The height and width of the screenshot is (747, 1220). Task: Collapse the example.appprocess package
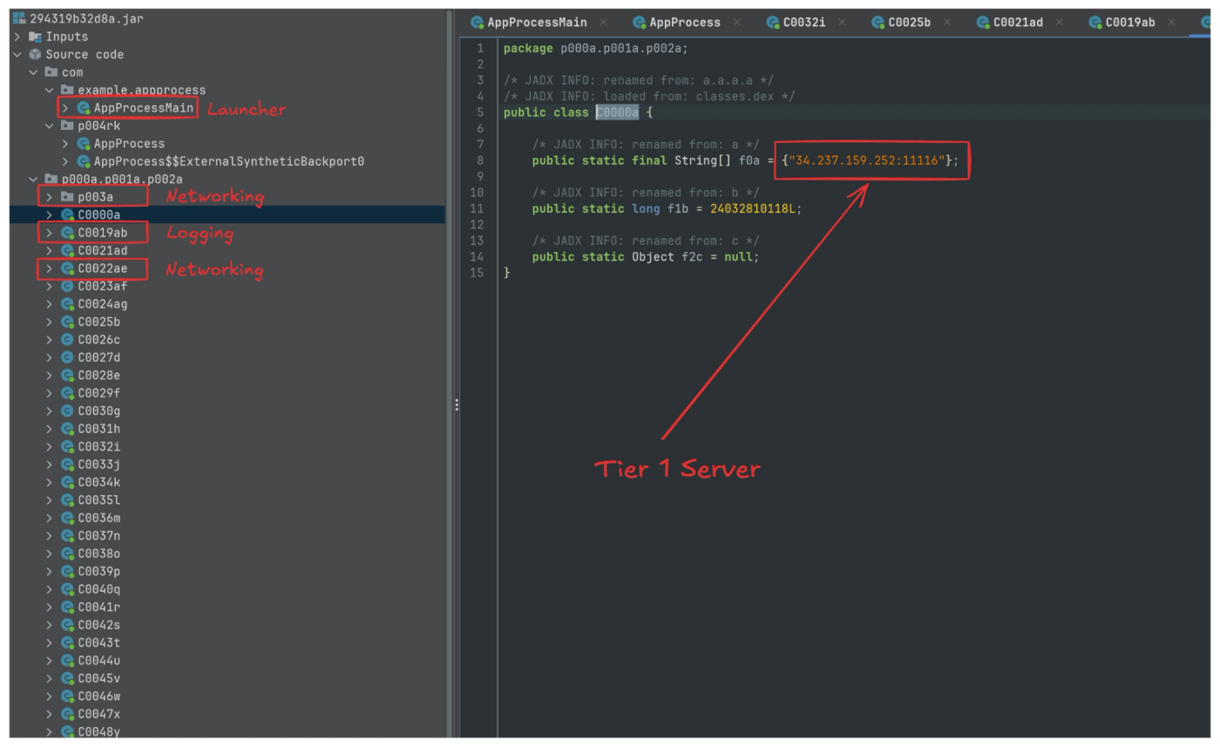click(x=50, y=90)
